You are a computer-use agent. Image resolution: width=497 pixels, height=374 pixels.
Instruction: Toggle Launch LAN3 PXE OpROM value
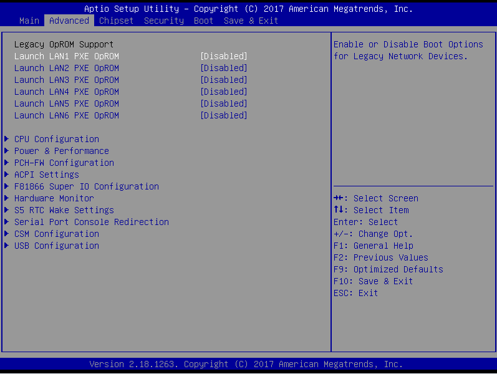223,80
